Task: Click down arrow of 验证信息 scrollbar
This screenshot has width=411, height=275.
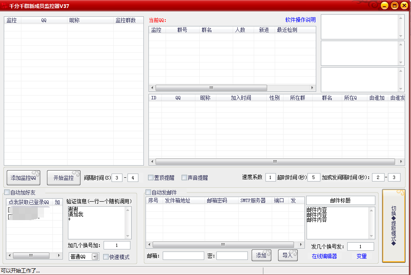Action: click(x=127, y=236)
